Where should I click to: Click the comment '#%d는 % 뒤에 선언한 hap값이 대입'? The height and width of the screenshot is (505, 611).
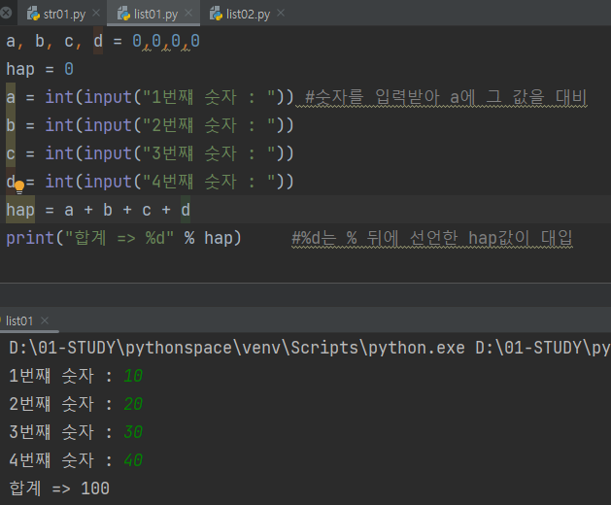coord(432,238)
